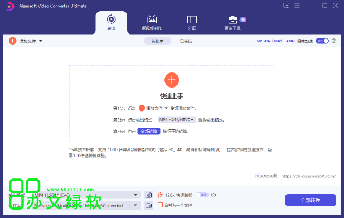Click the orange plus 添加文件 toolbar icon
This screenshot has width=344, height=218.
(12, 41)
